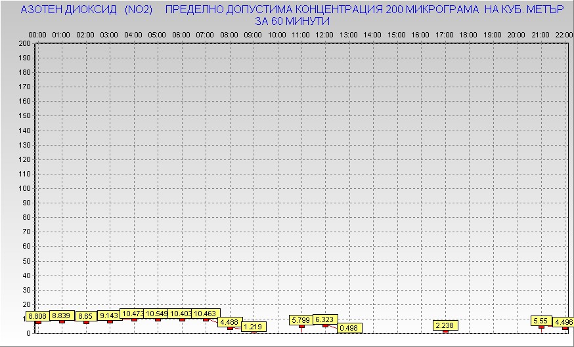The height and width of the screenshot is (347, 574).
Task: Click the 0.498 data label
Action: [349, 328]
